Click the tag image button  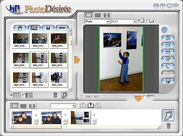(168, 66)
